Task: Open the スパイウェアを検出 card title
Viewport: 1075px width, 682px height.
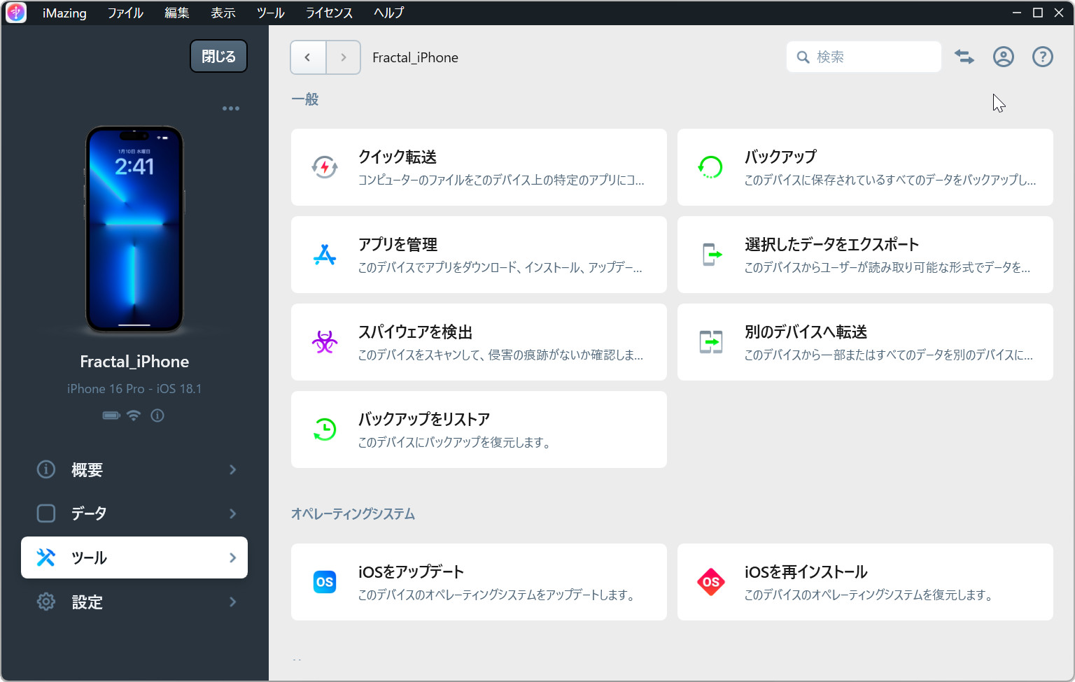Action: [x=416, y=332]
